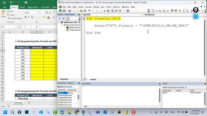Open the Insert UserForm dropdown arrow
Screen dimensions: 207x116
pyautogui.click(x=67, y=11)
